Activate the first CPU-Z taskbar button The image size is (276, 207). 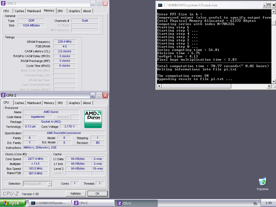(93, 203)
